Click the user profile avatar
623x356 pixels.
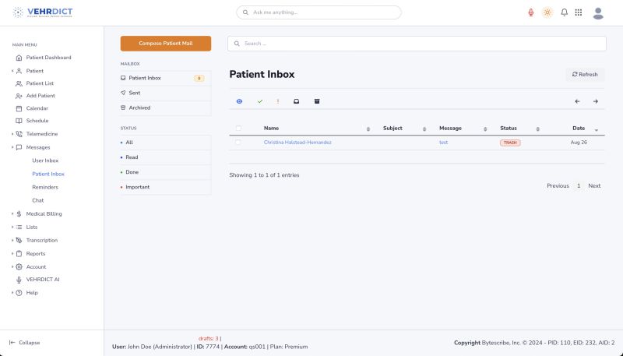598,12
